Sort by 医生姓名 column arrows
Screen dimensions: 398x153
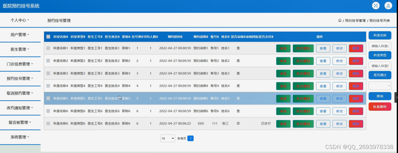(x=119, y=37)
